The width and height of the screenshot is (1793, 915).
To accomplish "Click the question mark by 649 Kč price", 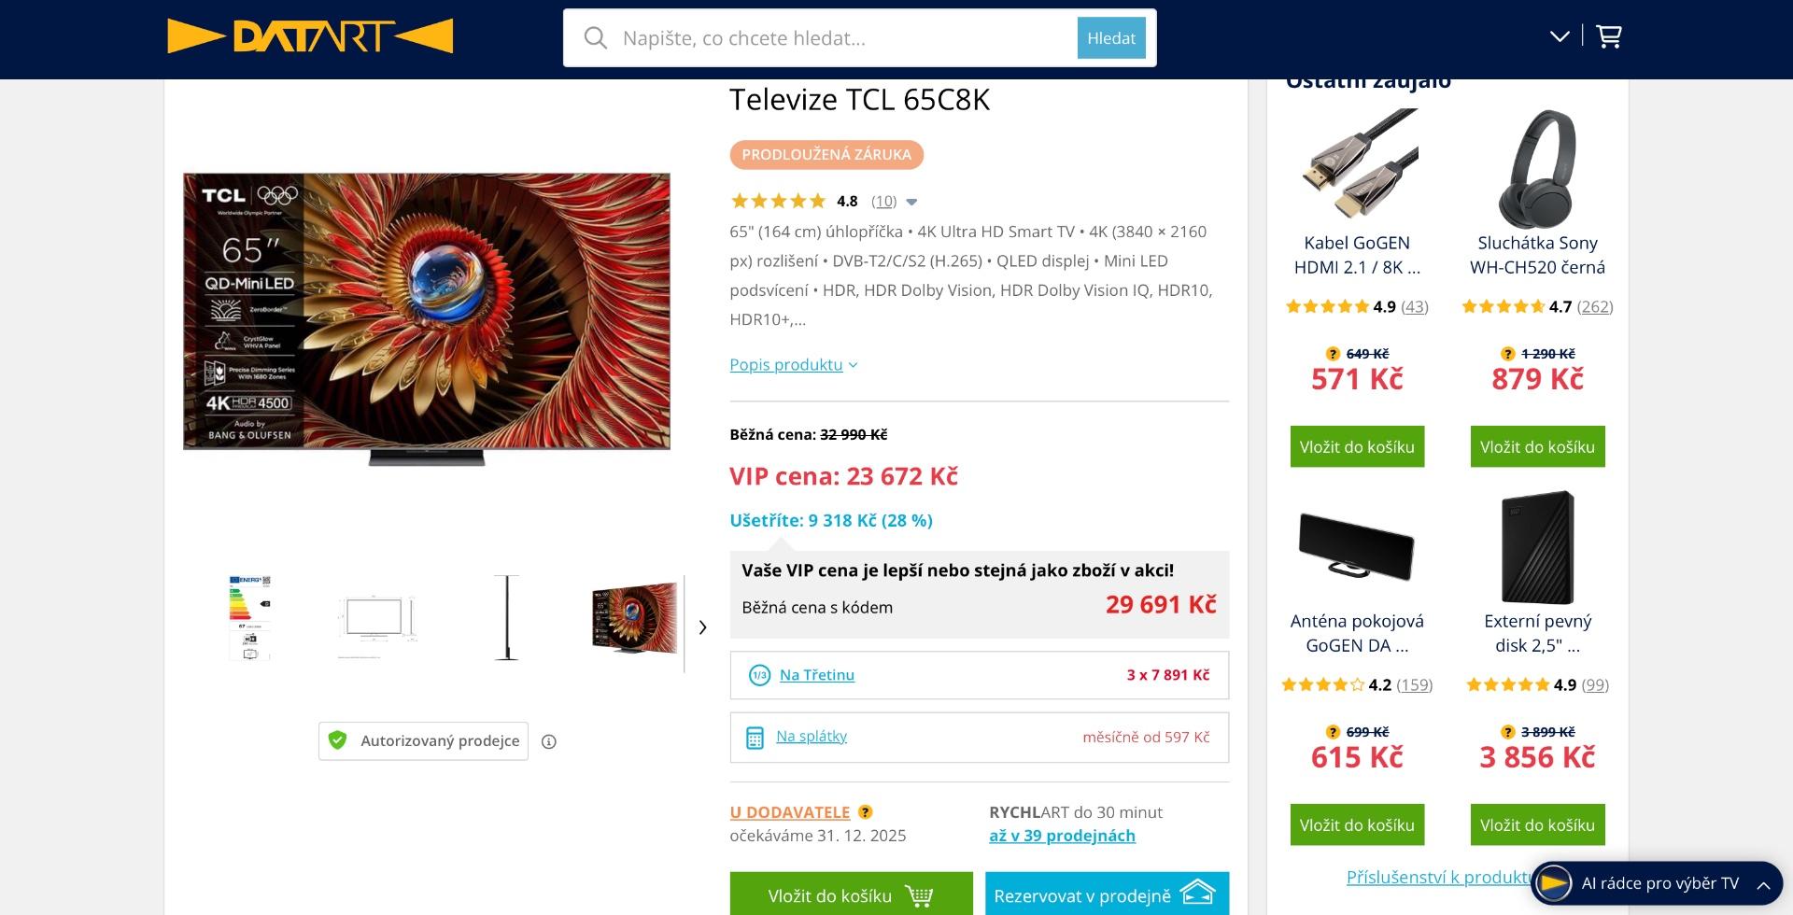I will pos(1333,354).
